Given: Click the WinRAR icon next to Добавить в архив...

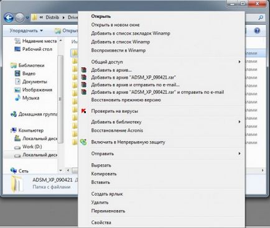Looking at the screenshot, I should pos(83,70).
